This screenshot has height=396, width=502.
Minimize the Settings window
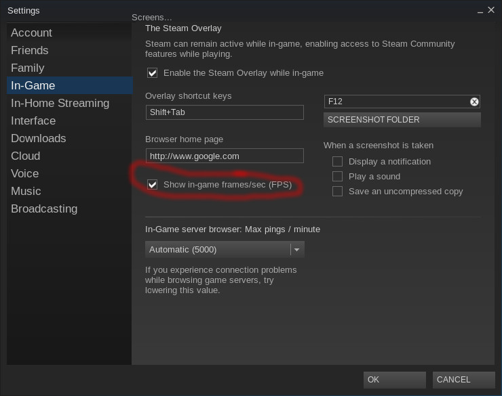480,12
